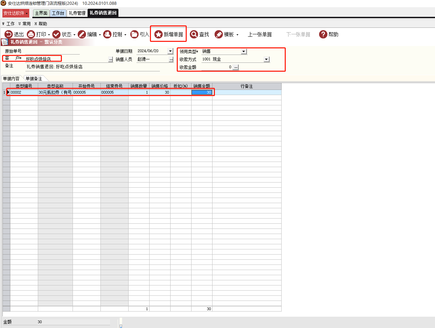
Task: Switch to the 单据备注 tab
Action: [x=34, y=79]
